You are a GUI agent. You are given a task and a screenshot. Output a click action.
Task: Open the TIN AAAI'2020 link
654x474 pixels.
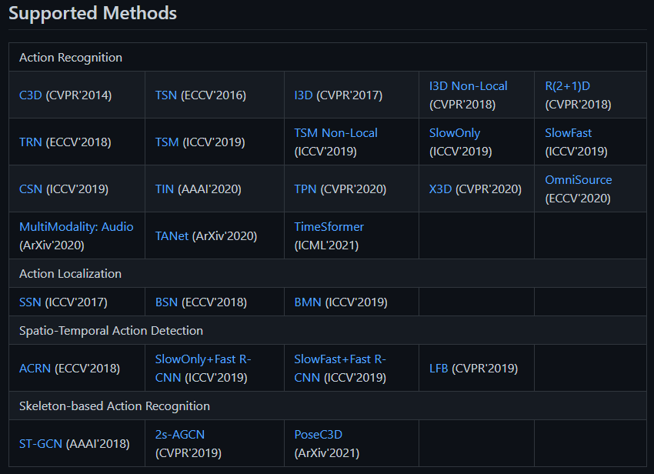165,189
